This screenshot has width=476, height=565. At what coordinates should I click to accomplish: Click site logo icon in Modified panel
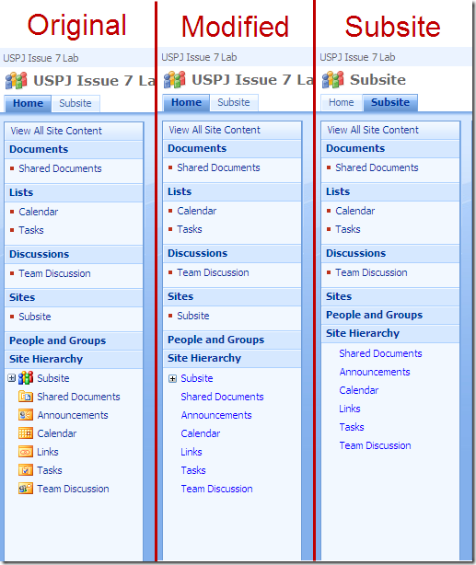tap(175, 80)
